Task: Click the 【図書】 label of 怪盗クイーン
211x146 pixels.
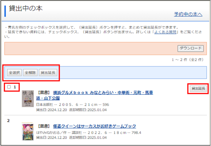Action: click(x=44, y=126)
